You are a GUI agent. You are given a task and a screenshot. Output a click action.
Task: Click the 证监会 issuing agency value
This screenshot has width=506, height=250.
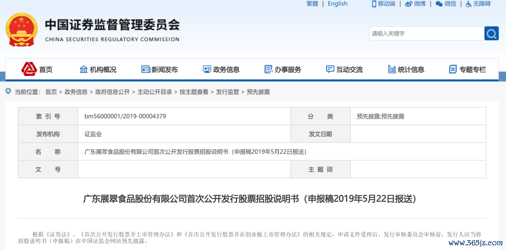click(93, 134)
